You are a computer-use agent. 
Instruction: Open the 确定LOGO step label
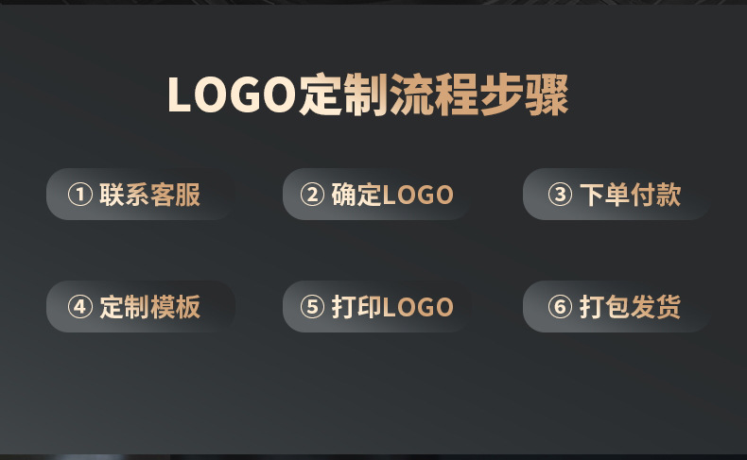pyautogui.click(x=392, y=195)
